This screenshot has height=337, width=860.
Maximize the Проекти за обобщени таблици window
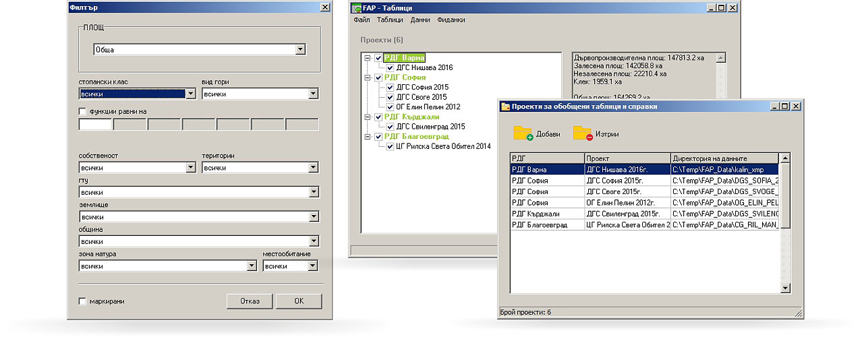(785, 106)
